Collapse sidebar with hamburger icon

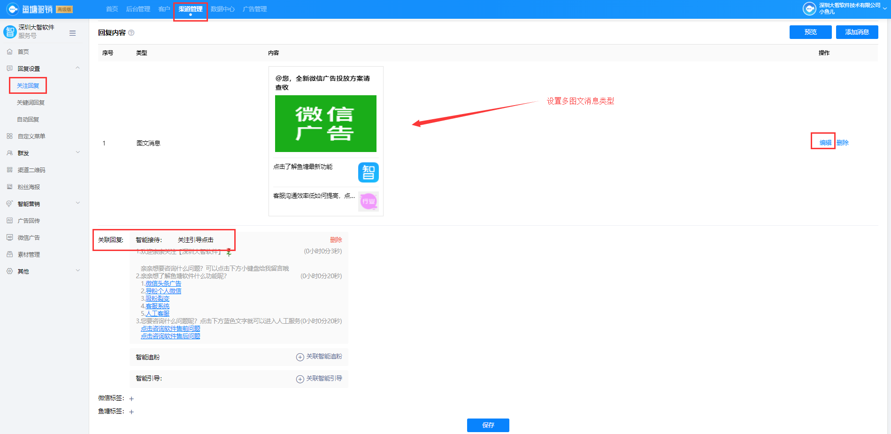pos(72,33)
